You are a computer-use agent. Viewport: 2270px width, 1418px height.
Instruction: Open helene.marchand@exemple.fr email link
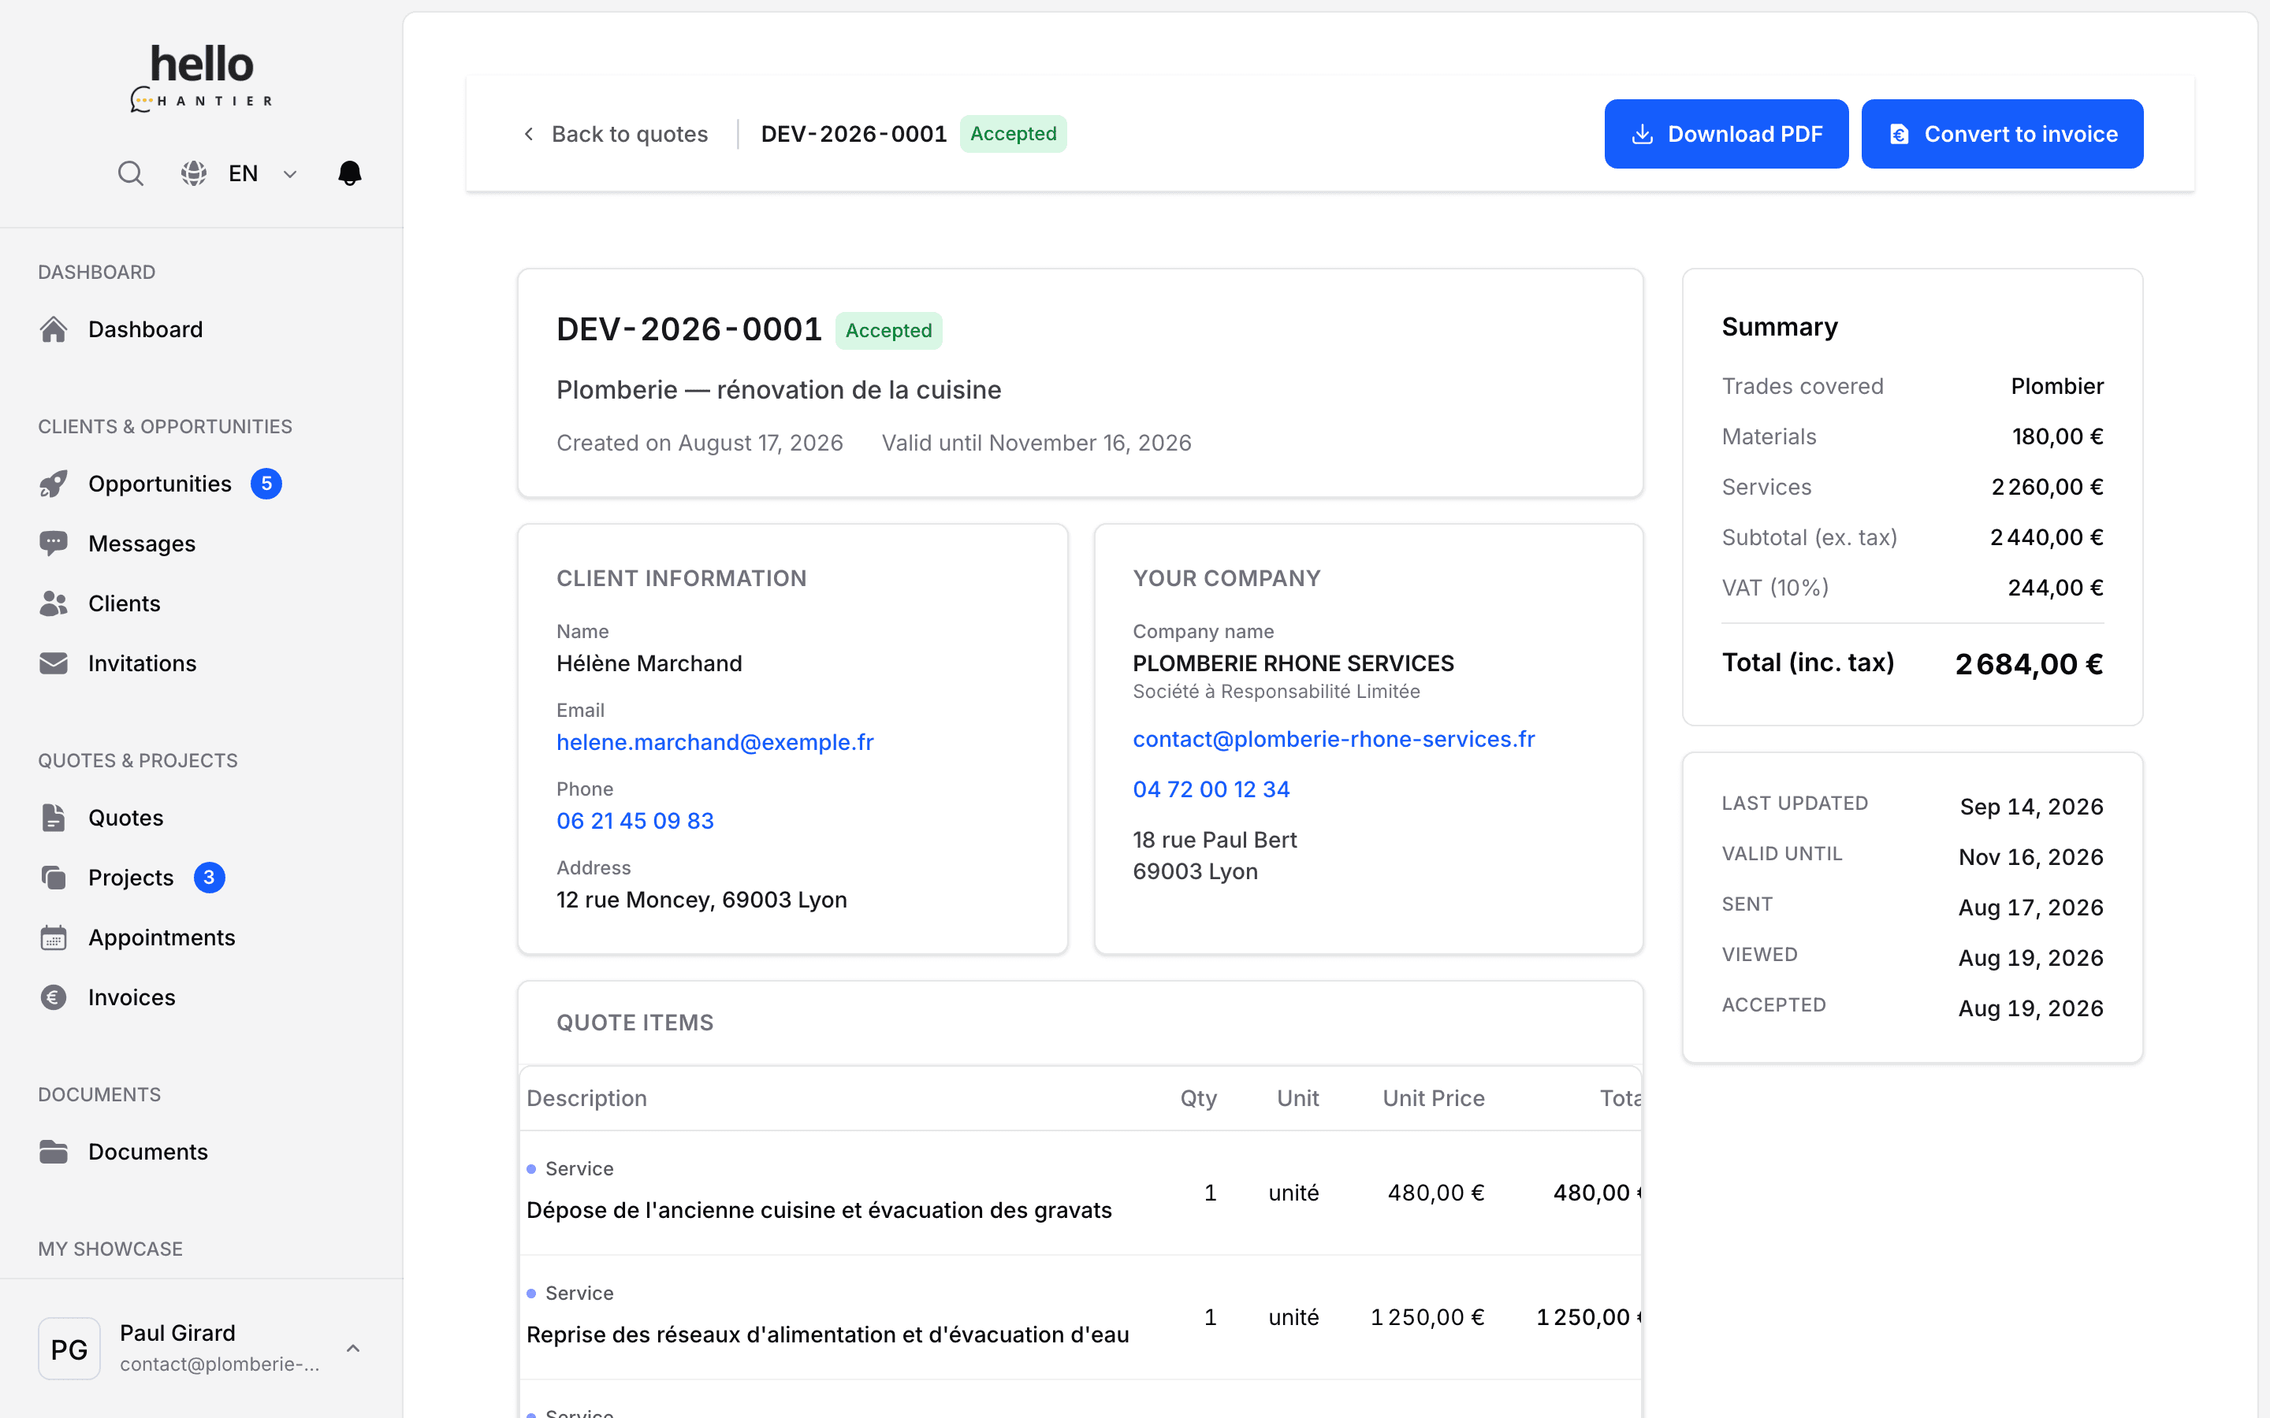[x=715, y=743]
